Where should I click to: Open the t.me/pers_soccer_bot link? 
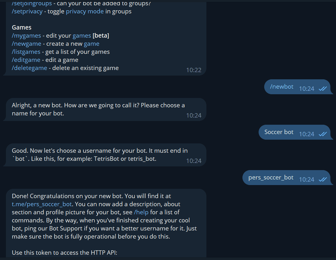[x=42, y=204]
